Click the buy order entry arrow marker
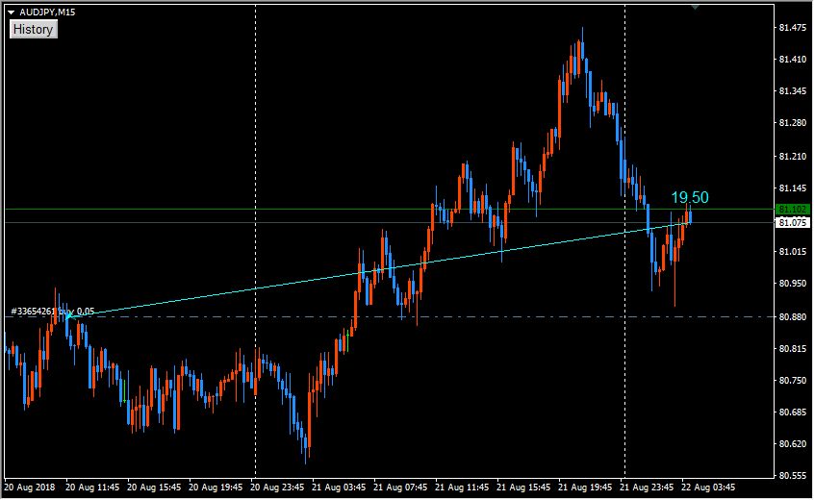This screenshot has height=500, width=814. (x=68, y=314)
